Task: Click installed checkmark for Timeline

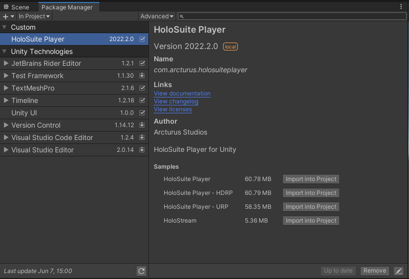Action: (142, 100)
